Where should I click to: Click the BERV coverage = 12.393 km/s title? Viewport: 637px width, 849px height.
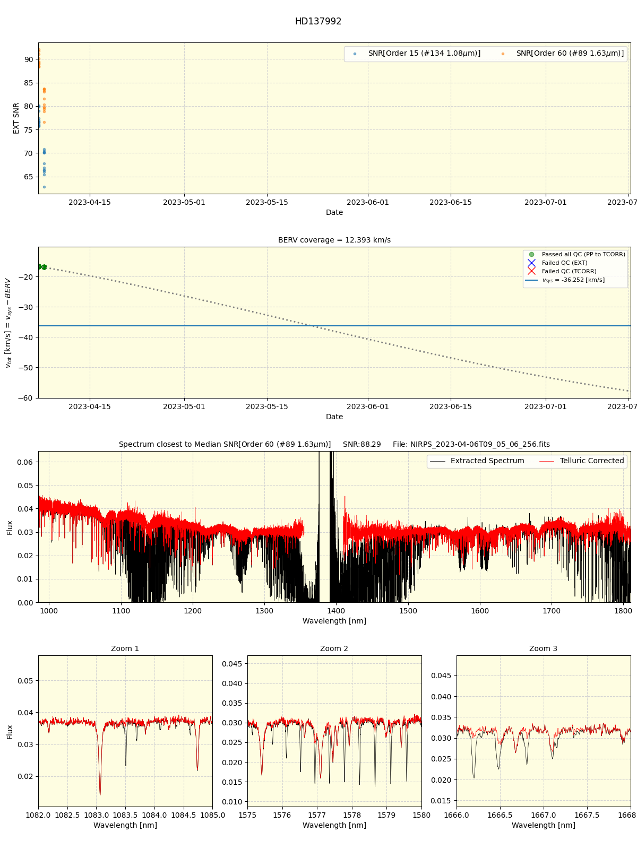click(334, 240)
